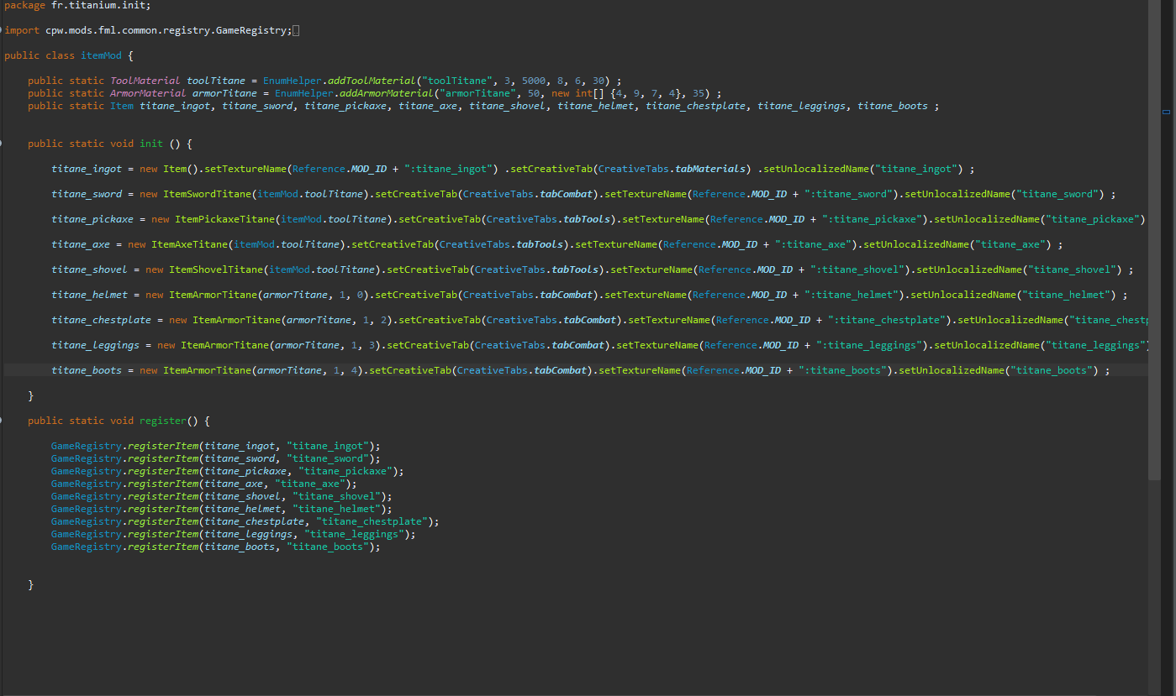Click tabMaterials in the titane_ingot line
This screenshot has height=696, width=1176.
coord(711,169)
